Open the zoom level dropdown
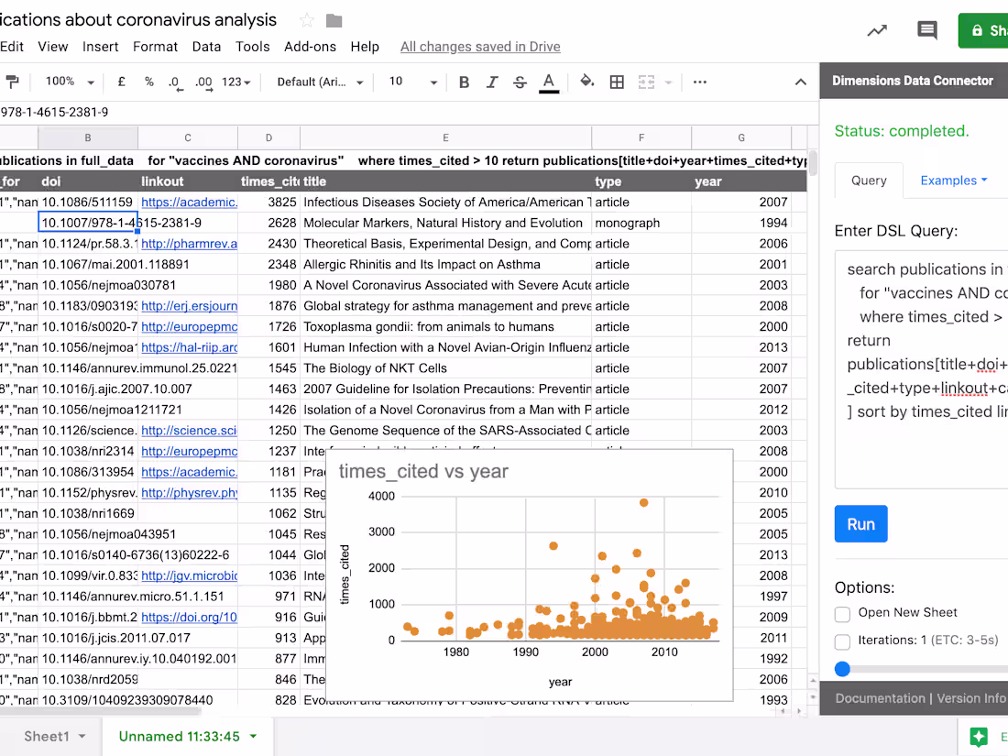 (68, 82)
